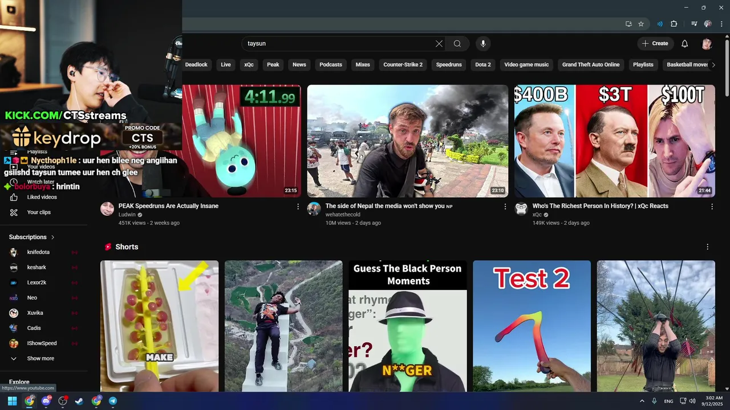Viewport: 730px width, 410px height.
Task: Clear the search box with the X icon
Action: [439, 43]
